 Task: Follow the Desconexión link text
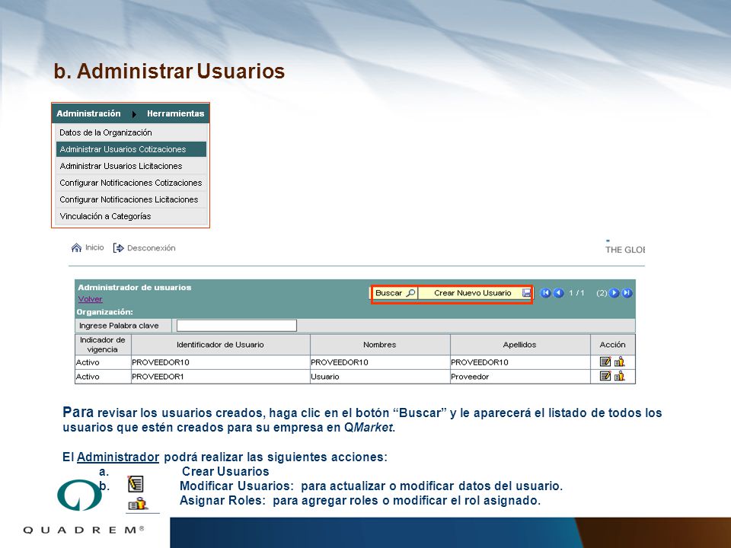pos(152,248)
